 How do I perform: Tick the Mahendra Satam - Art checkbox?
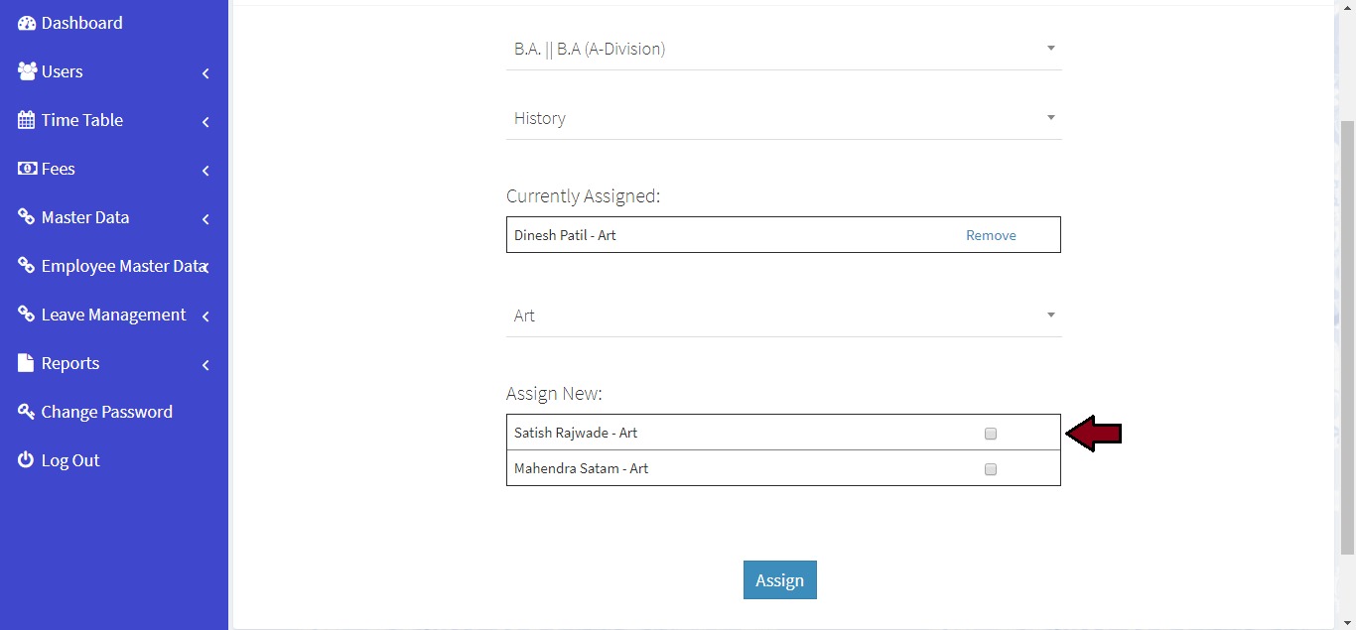[x=990, y=469]
